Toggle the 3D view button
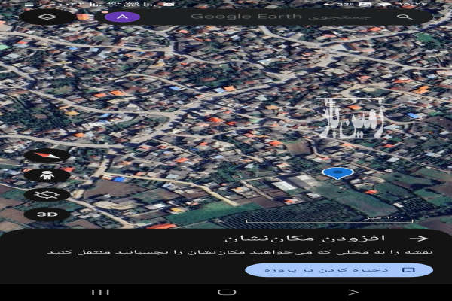Screen dimensions: 452x301 point(46,214)
